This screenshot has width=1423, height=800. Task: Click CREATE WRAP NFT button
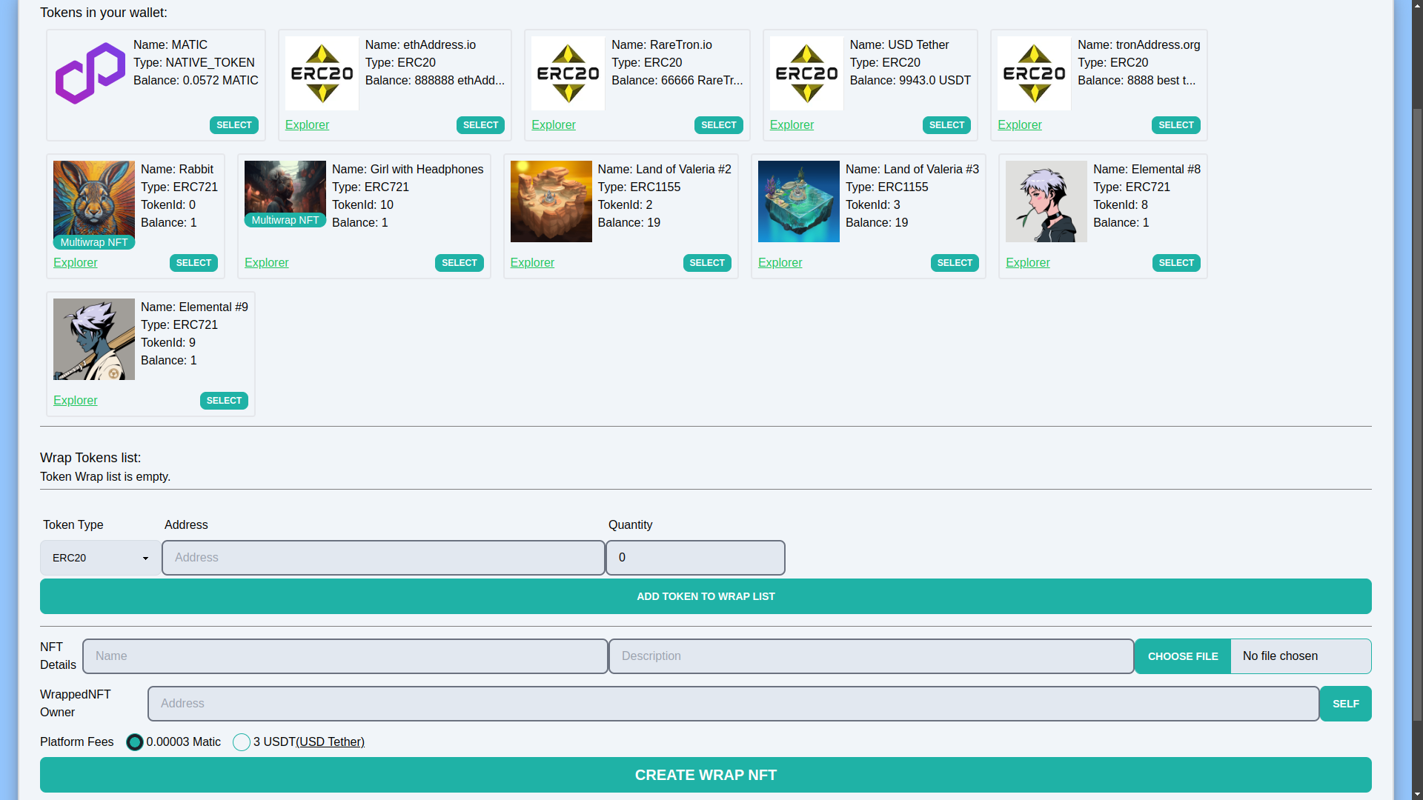point(706,775)
